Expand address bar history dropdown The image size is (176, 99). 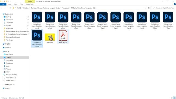[145, 8]
